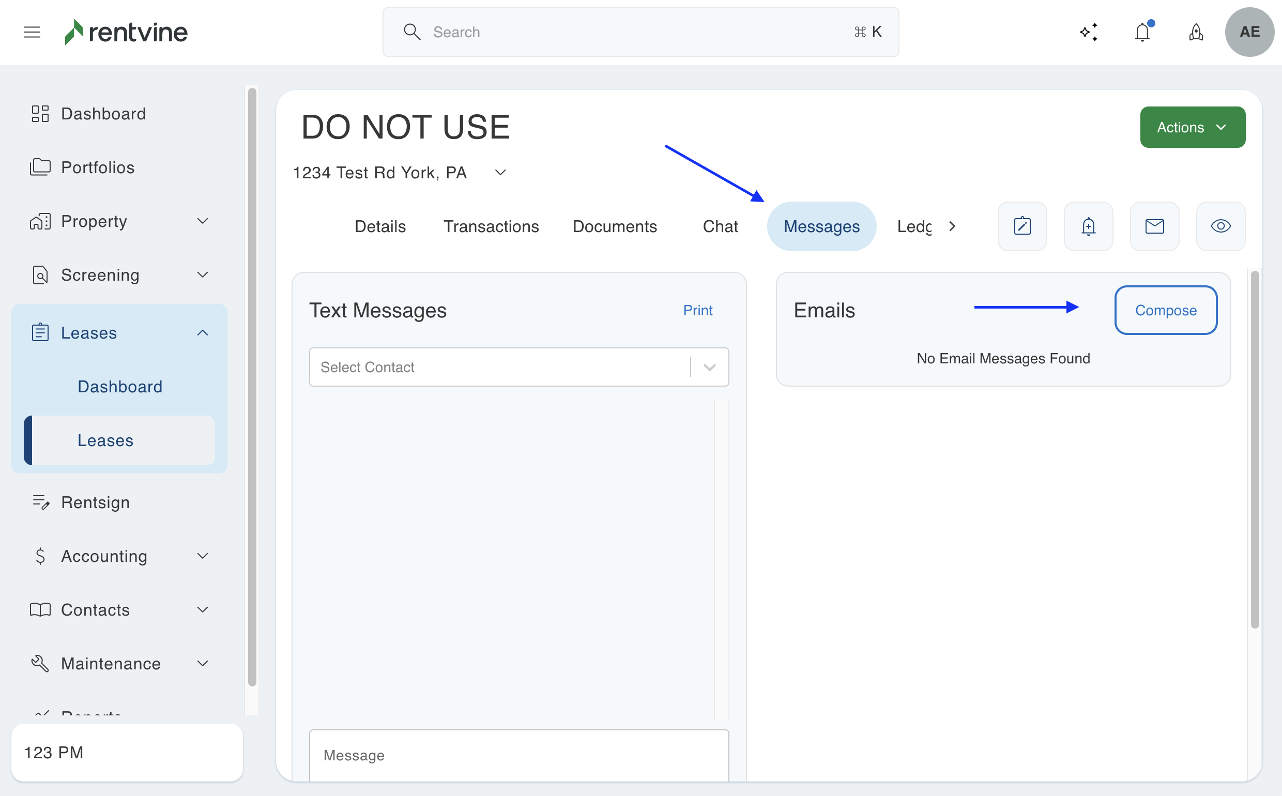
Task: Collapse the Leases sidebar section
Action: coord(203,333)
